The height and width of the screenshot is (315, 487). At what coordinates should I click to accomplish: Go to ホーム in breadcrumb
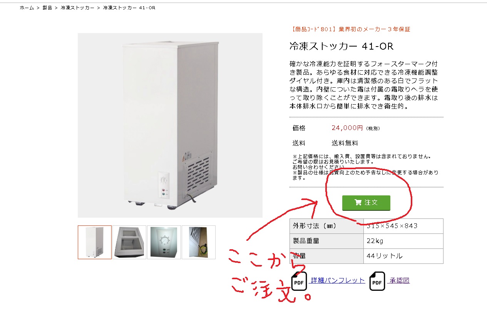pos(27,8)
